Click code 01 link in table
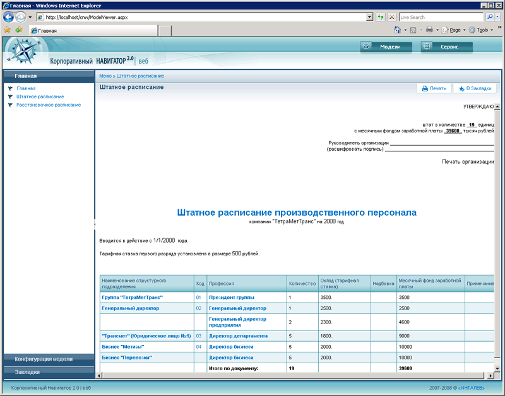This screenshot has width=505, height=396. point(198,297)
